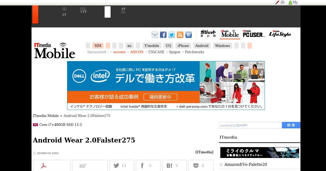Select the SIM category tag

[x=98, y=46]
